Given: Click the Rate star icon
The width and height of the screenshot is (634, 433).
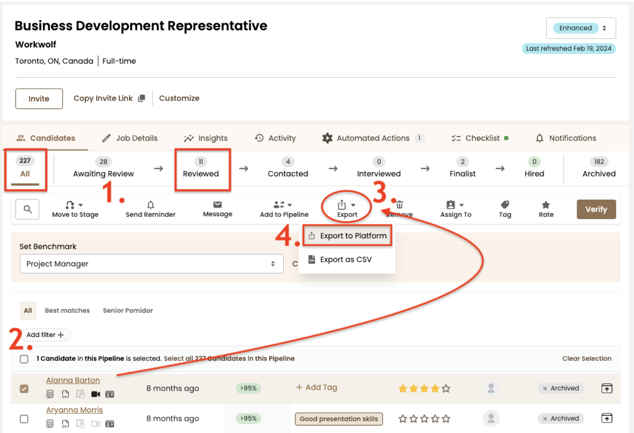Looking at the screenshot, I should pyautogui.click(x=546, y=205).
